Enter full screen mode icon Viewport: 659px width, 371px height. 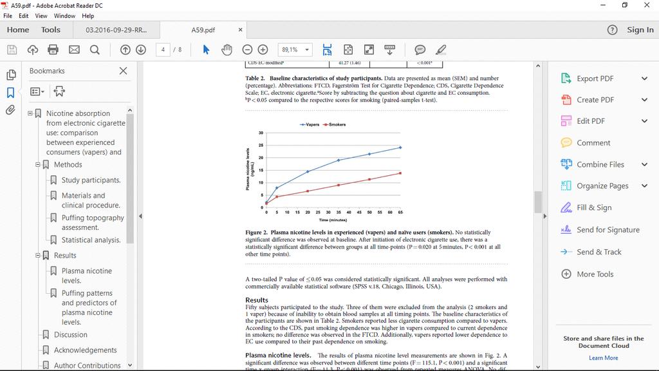[369, 50]
